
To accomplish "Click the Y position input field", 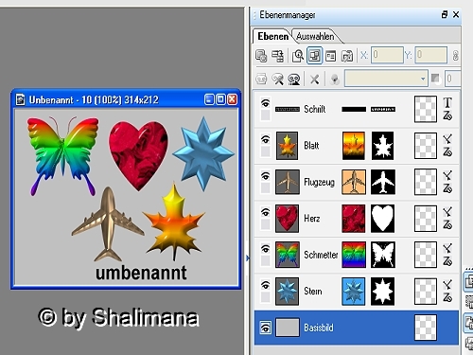I will click(x=431, y=55).
